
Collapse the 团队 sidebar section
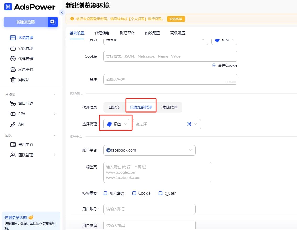(x=54, y=136)
